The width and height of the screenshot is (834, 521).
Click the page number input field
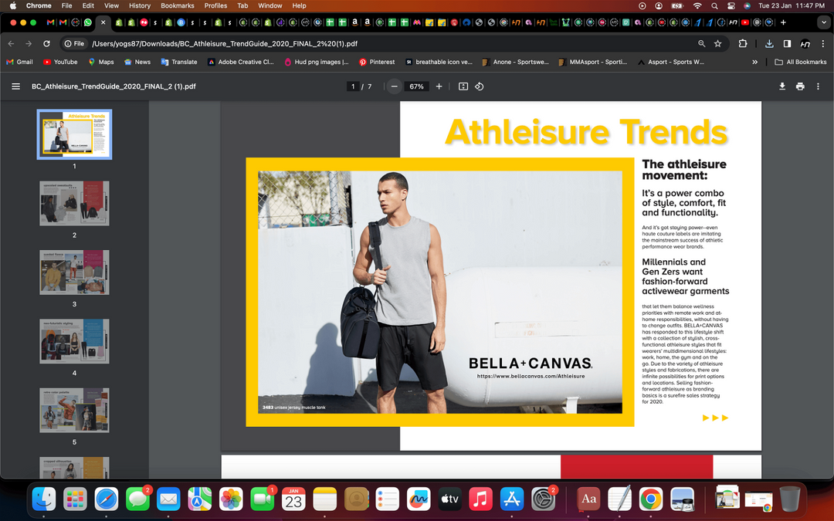(353, 86)
